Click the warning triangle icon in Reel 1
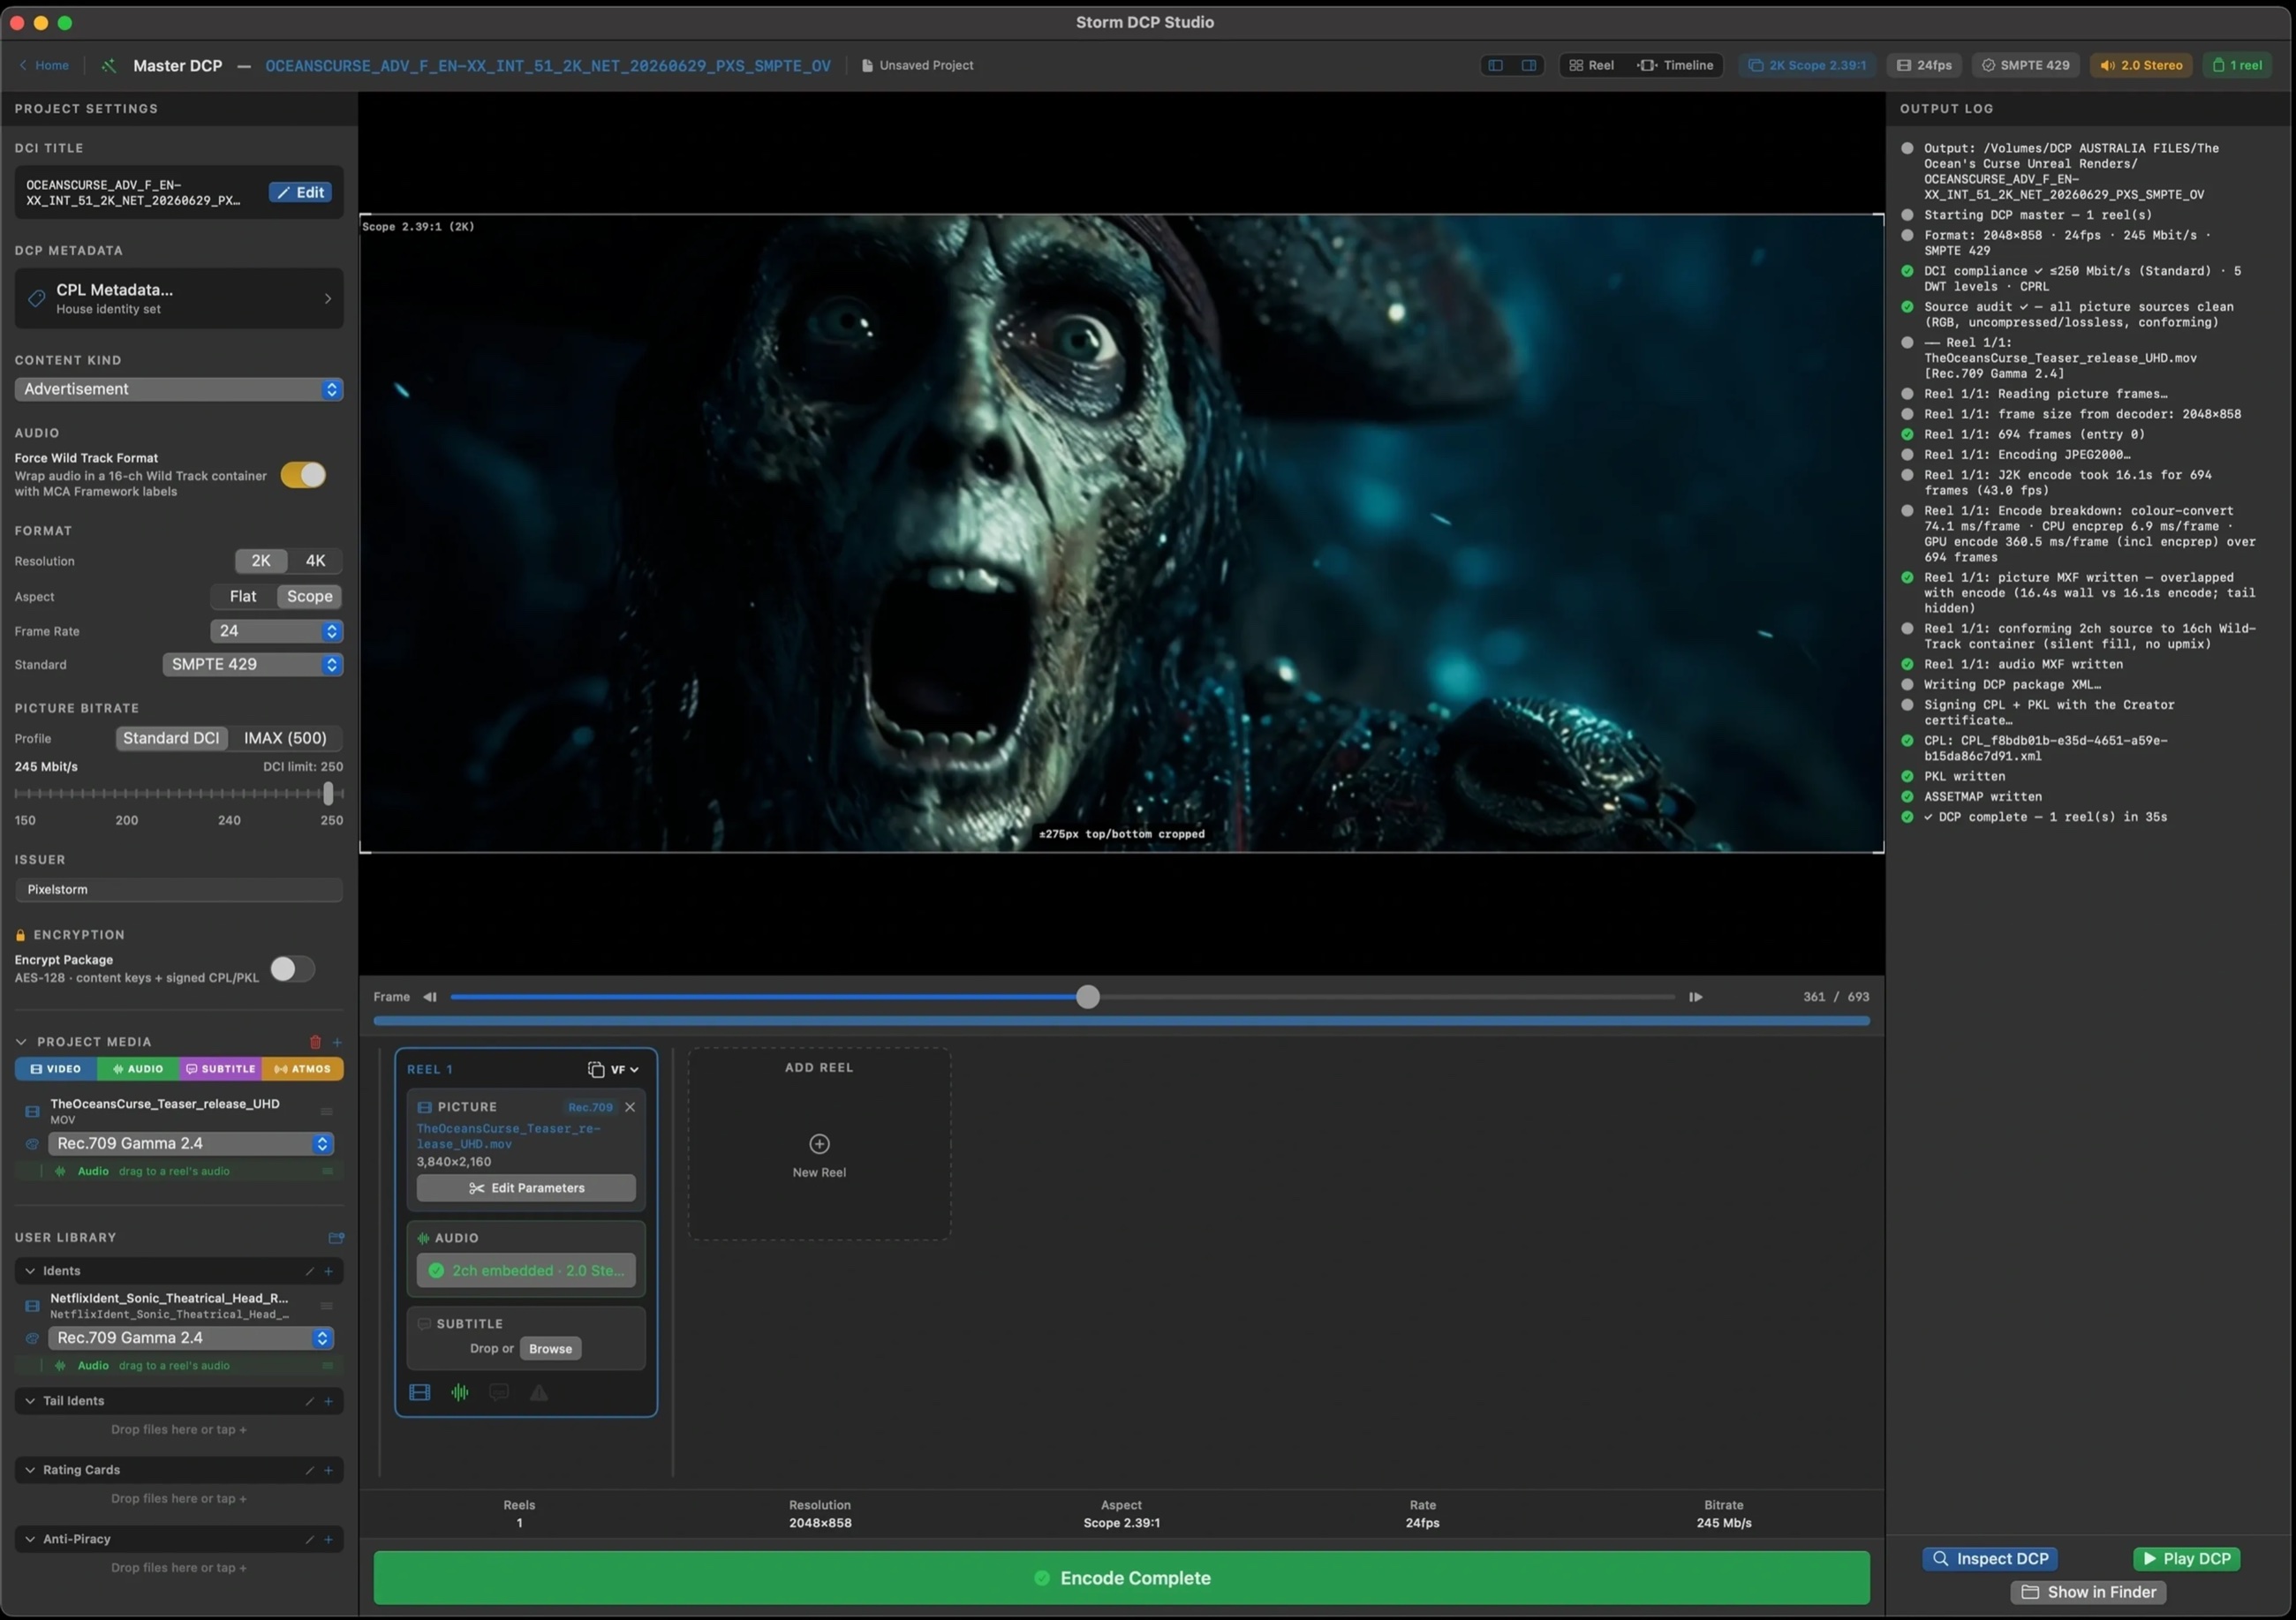 tap(539, 1392)
